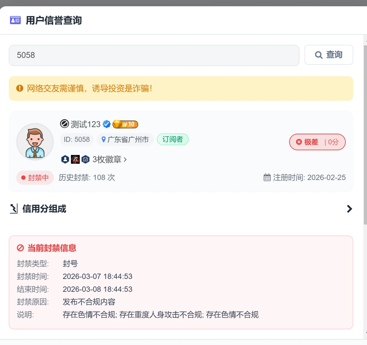
Task: Click the 网络交友需谨慎 warning banner text
Action: [89, 88]
